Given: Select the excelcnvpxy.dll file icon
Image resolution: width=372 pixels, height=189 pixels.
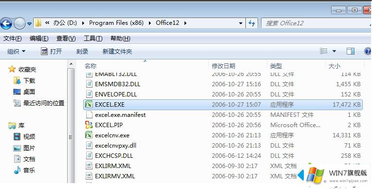Looking at the screenshot, I should [x=89, y=145].
